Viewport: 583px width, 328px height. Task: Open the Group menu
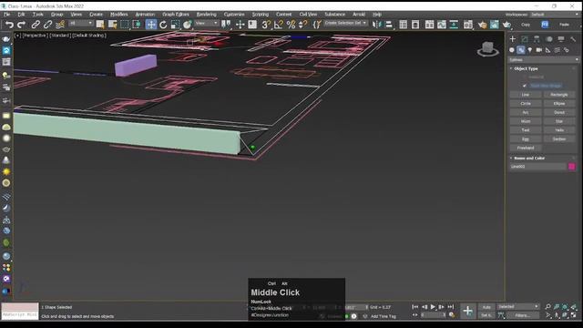[56, 15]
